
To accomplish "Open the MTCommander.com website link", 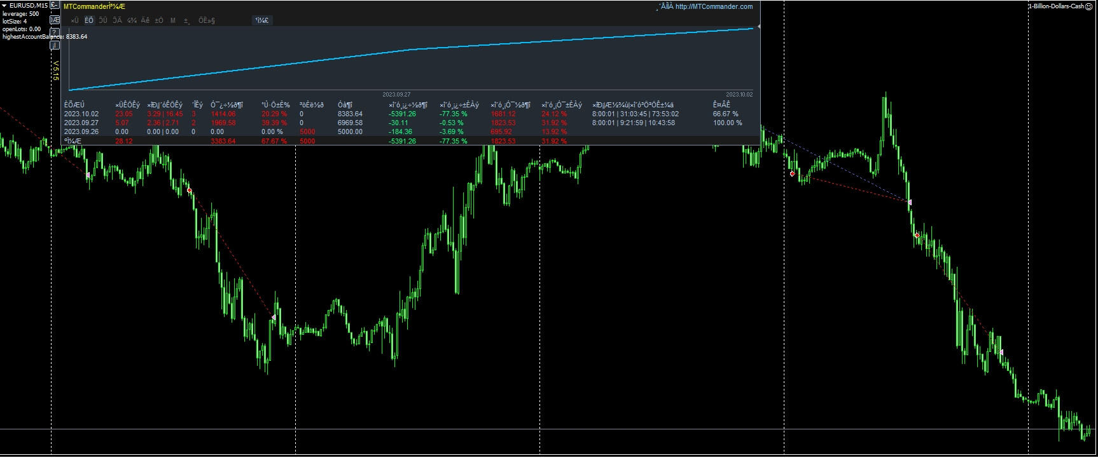I will 713,7.
